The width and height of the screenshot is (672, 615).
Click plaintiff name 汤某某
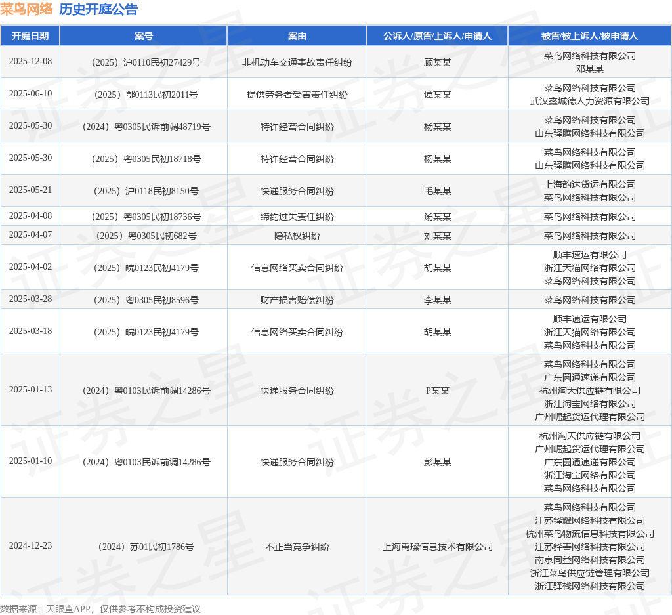click(438, 217)
